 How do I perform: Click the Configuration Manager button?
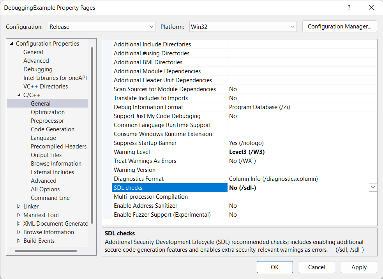339,26
